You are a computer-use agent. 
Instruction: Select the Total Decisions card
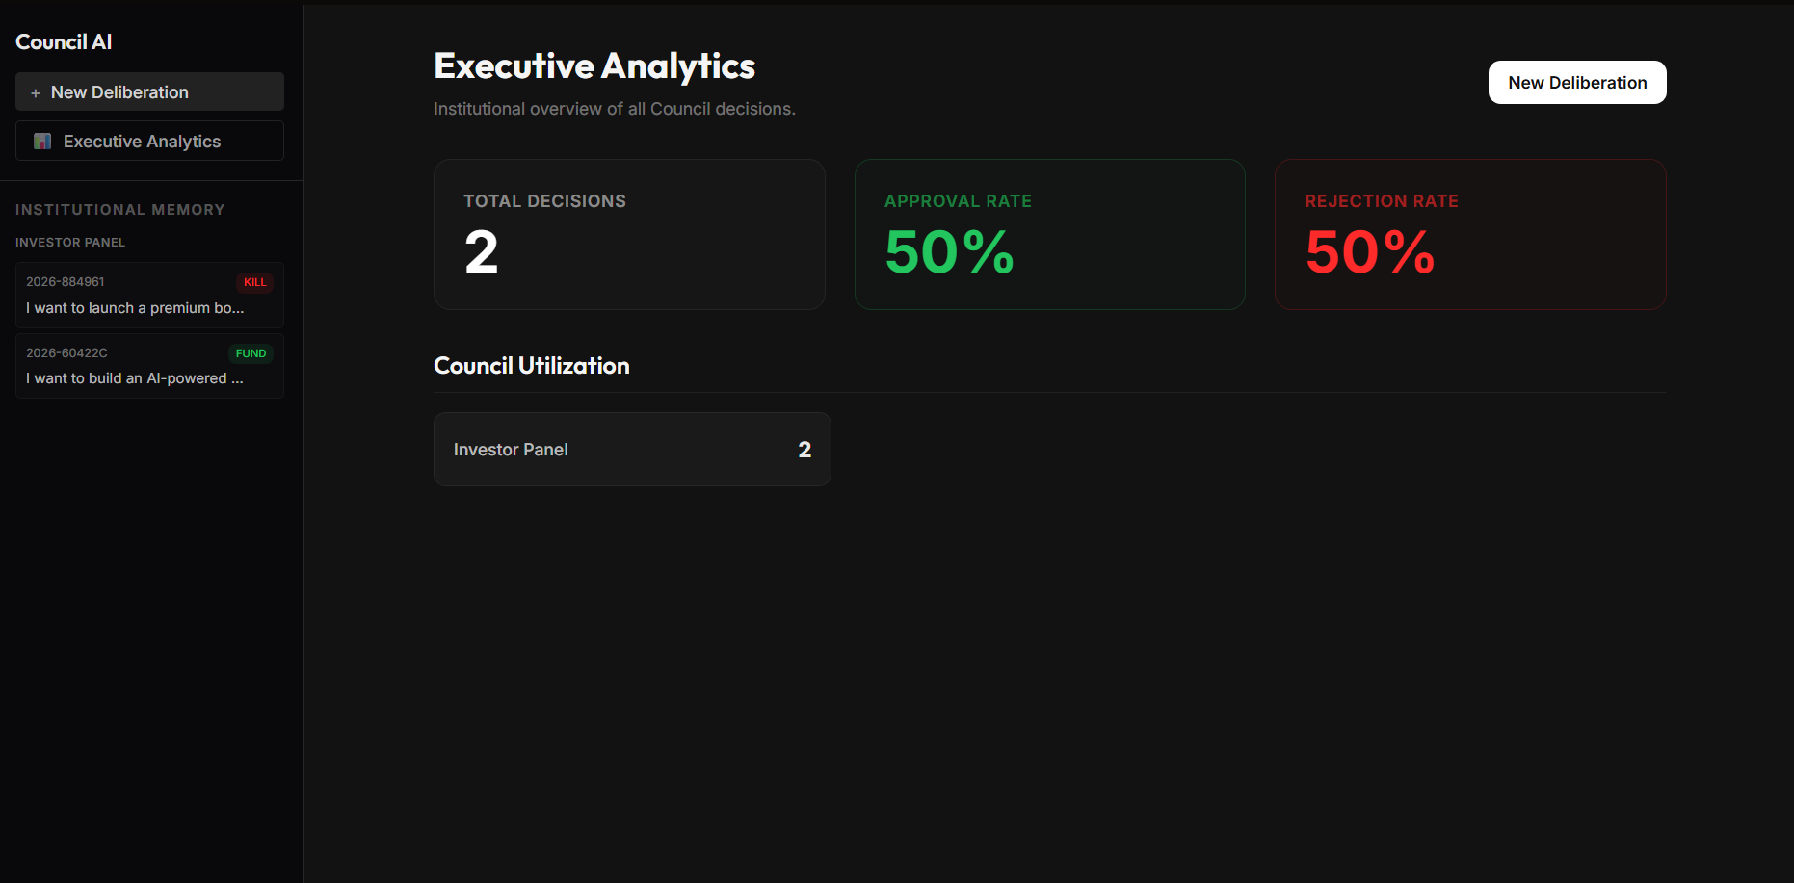point(629,234)
